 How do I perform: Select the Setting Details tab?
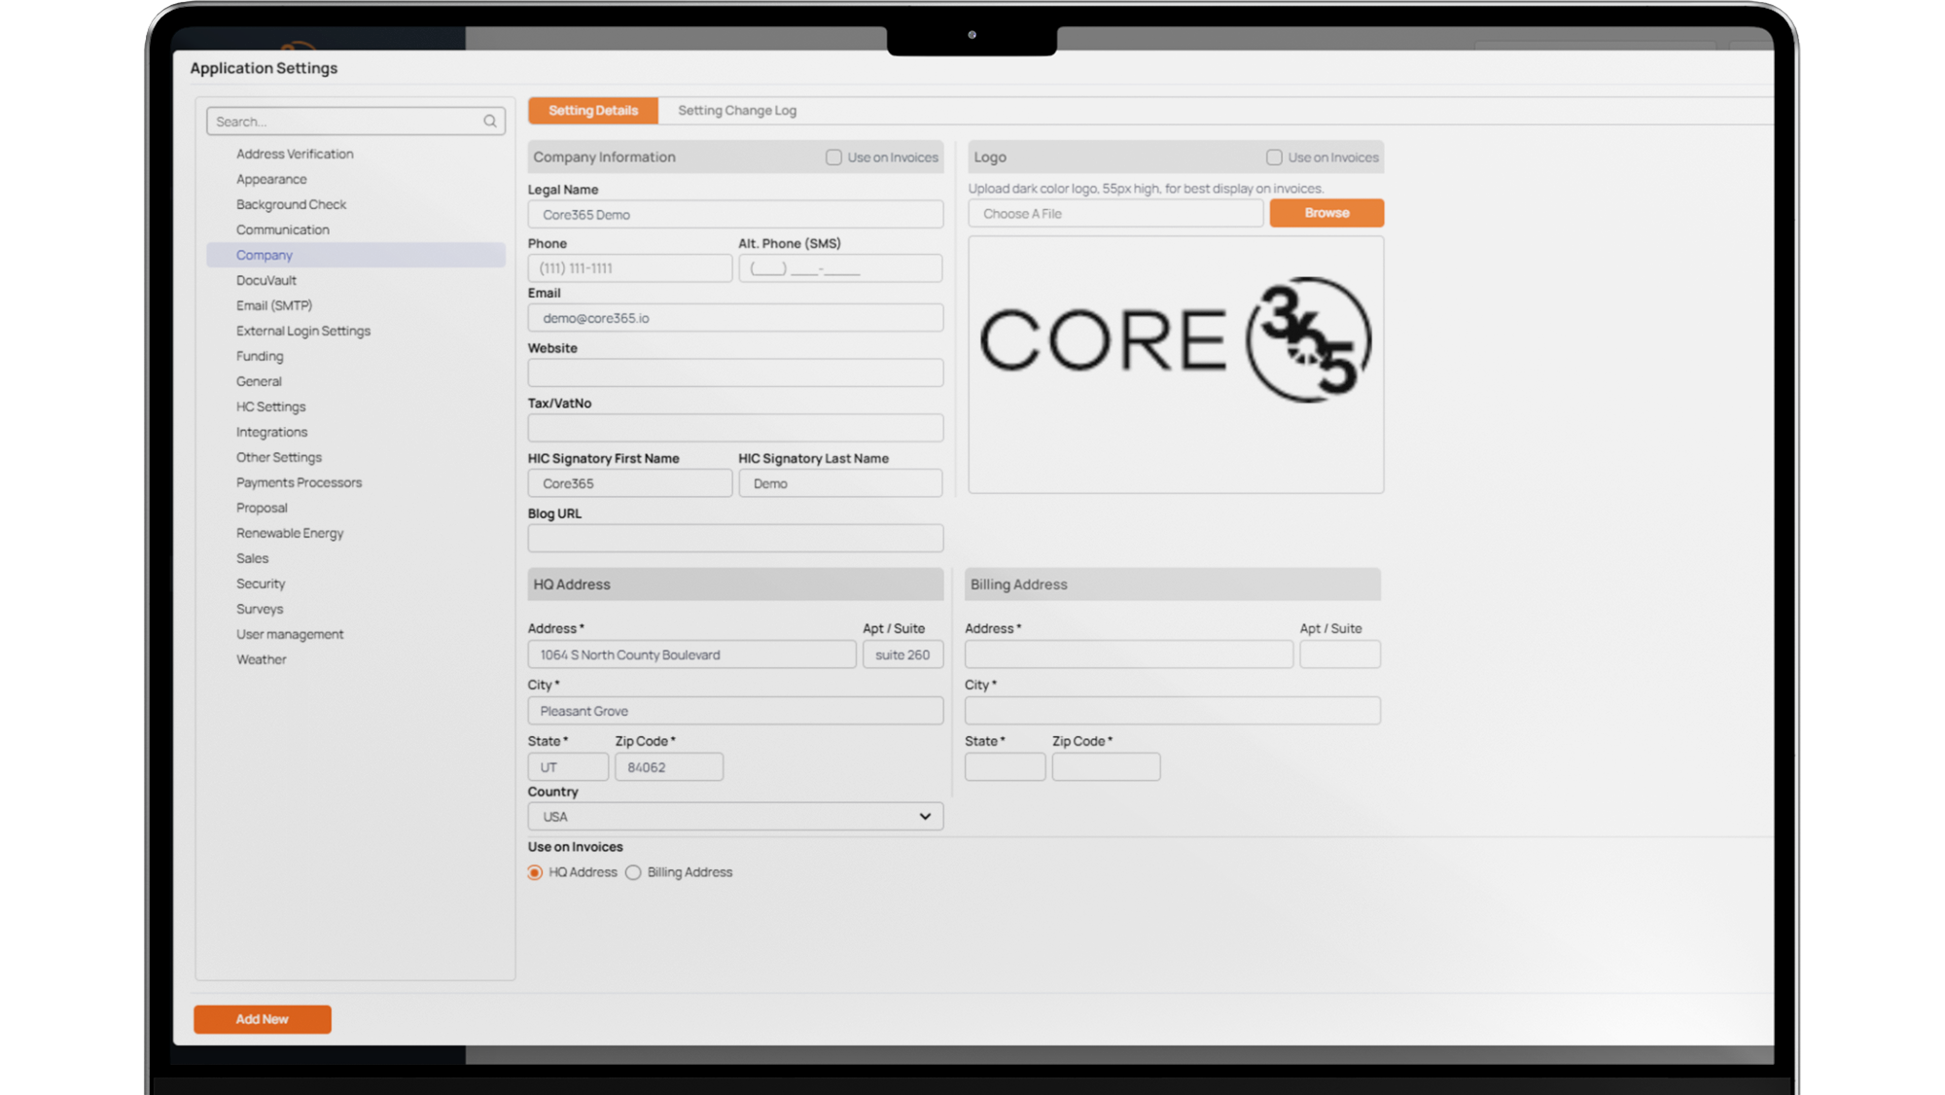pos(592,111)
